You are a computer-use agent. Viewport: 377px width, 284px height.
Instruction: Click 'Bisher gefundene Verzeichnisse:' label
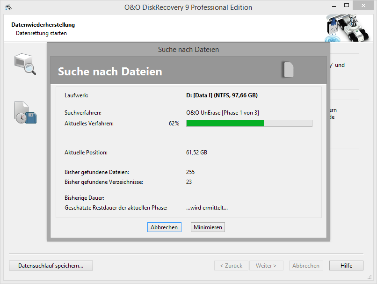click(x=104, y=182)
